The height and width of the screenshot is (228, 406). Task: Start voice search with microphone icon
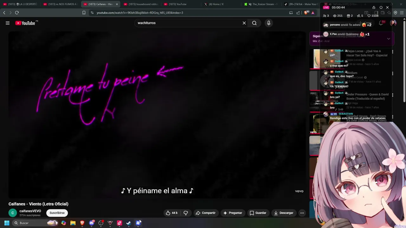click(269, 23)
